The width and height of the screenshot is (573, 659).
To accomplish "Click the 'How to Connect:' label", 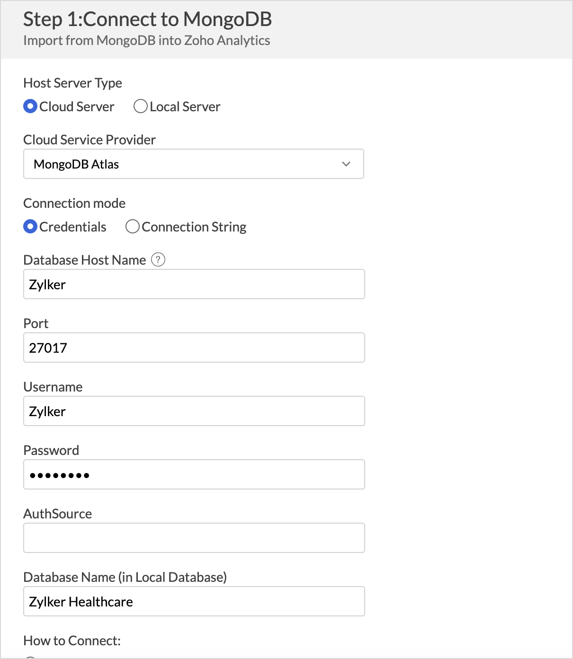I will (72, 641).
